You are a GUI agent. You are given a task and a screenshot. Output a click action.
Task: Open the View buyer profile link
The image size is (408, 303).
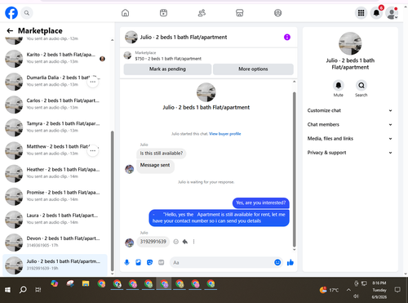coord(225,134)
